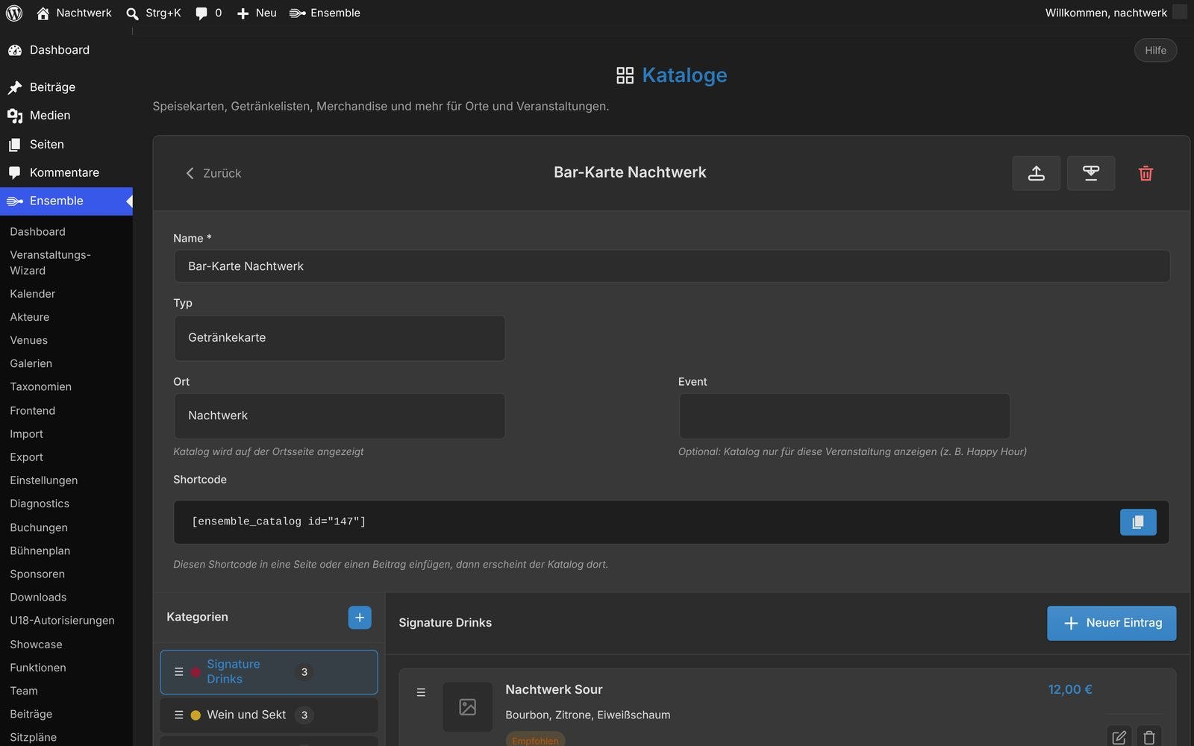Screen dimensions: 1194x746
Task: Edit the Nachtwerk Sour entry
Action: 1119,737
